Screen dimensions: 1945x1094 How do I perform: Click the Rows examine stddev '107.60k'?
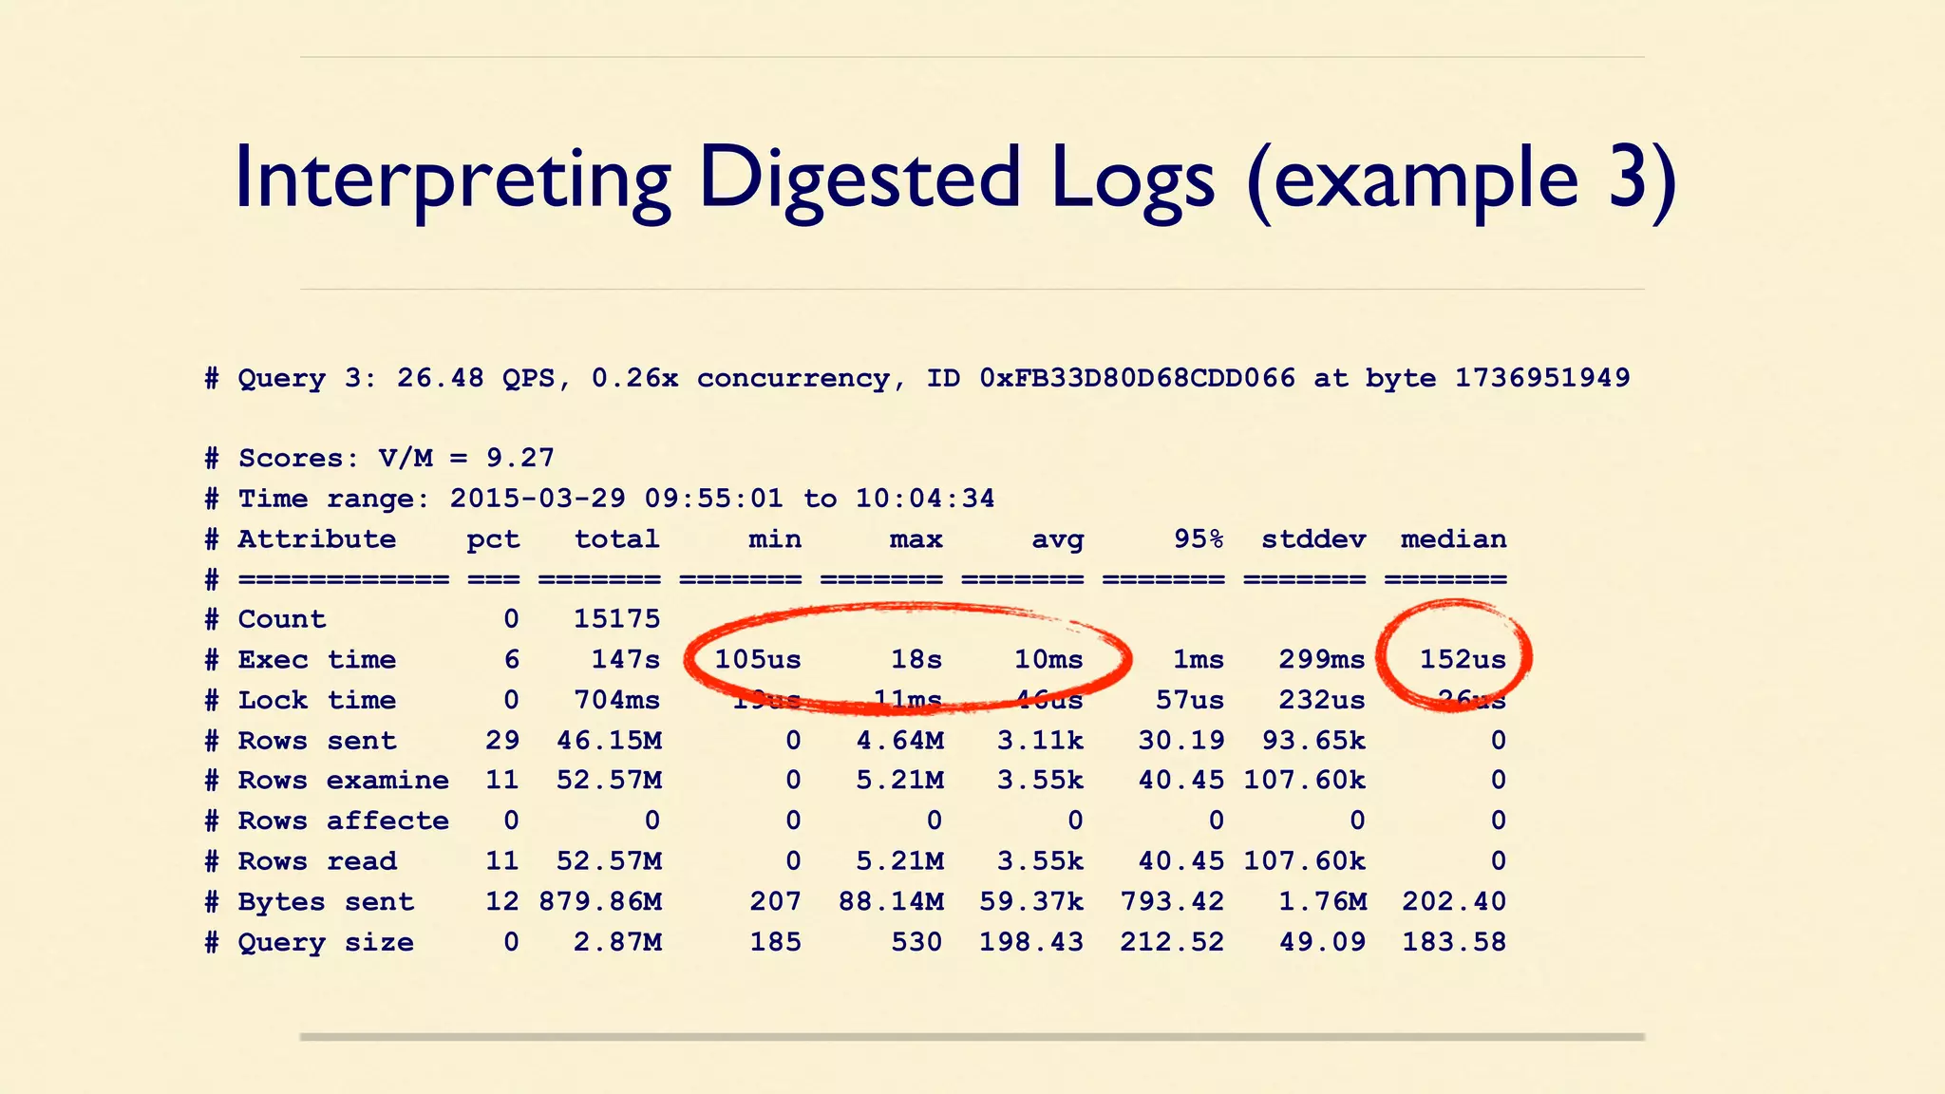click(1305, 781)
